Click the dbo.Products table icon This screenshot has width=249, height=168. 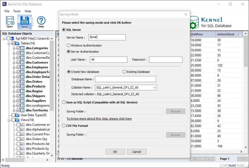pyautogui.click(x=22, y=86)
